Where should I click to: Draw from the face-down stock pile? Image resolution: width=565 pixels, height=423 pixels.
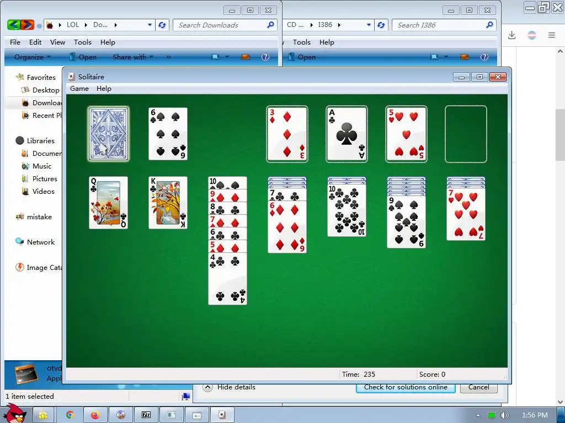pyautogui.click(x=109, y=134)
